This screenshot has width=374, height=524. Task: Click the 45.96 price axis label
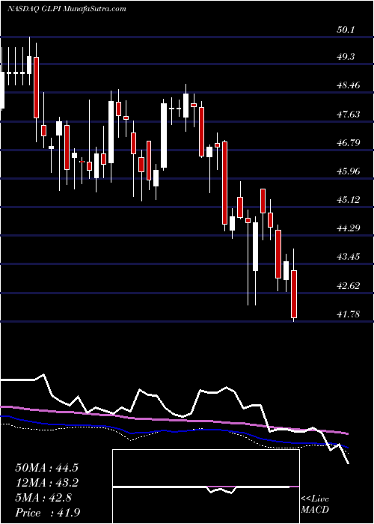coord(348,171)
